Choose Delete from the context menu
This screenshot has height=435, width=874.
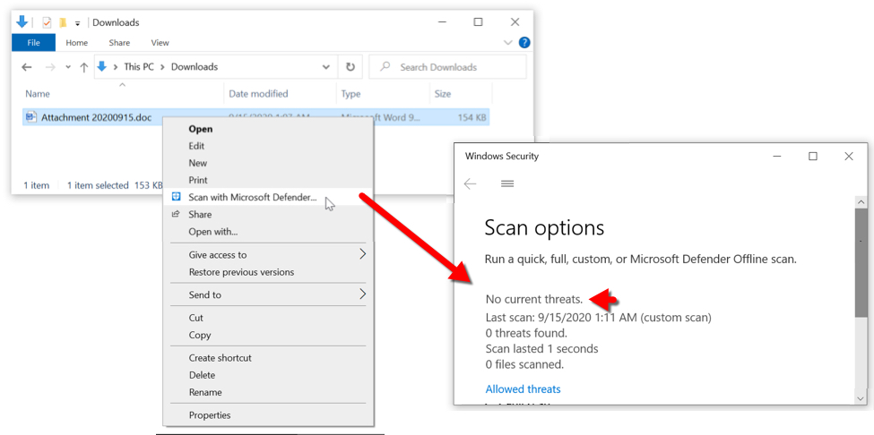click(x=269, y=375)
